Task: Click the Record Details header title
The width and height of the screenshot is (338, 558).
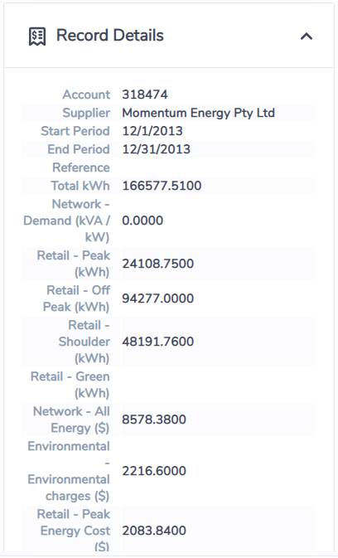Action: 110,36
